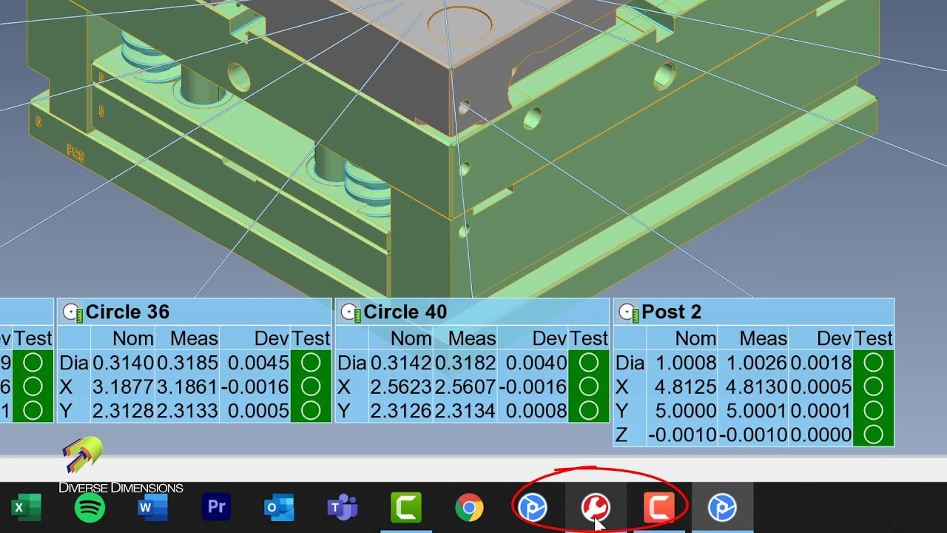Click the round boss on the model's top
947x533 pixels.
pos(459,24)
